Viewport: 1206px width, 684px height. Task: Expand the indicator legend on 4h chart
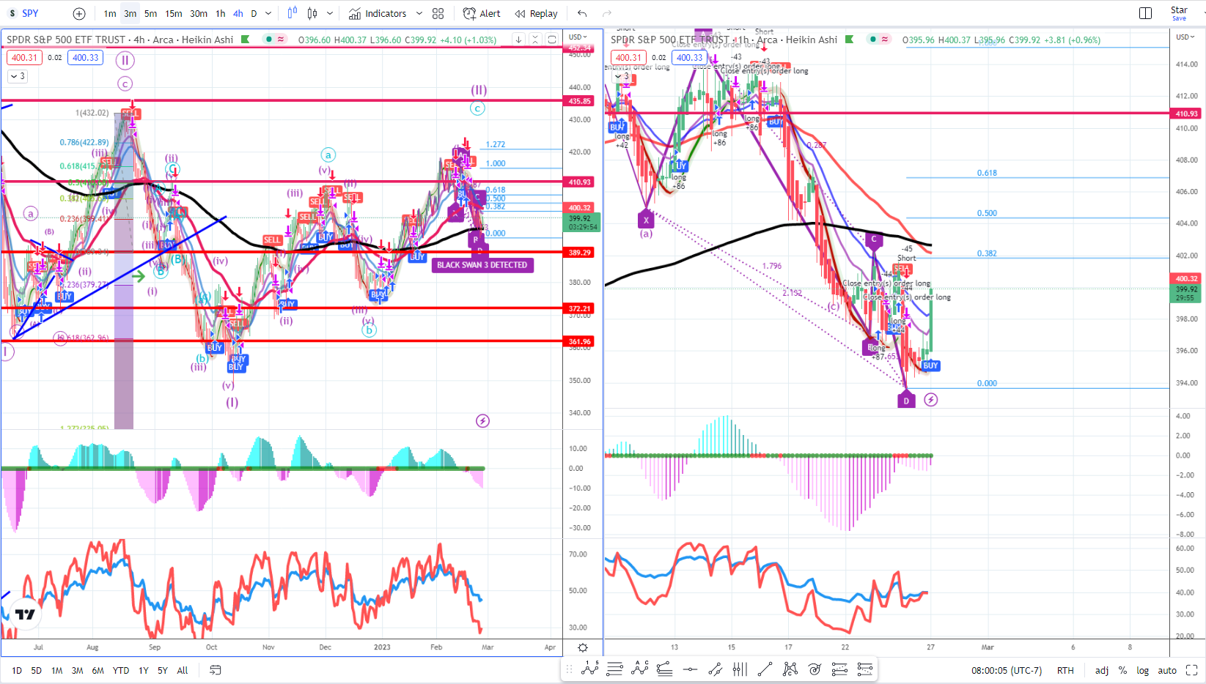coord(18,76)
